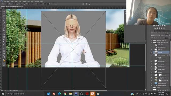Screen dimensions: 171x96
Task: Select the Pen tool
Action: pos(4,44)
